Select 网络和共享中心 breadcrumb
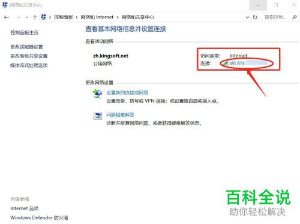The image size is (300, 224). click(x=138, y=17)
